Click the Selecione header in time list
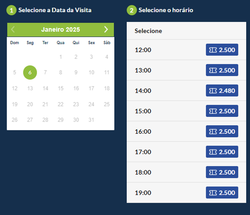This screenshot has height=215, width=250. pos(148,31)
